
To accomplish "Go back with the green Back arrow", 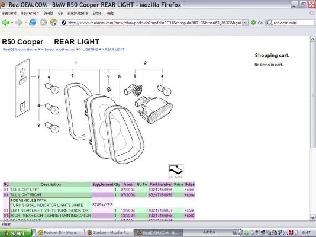I will pos(5,23).
